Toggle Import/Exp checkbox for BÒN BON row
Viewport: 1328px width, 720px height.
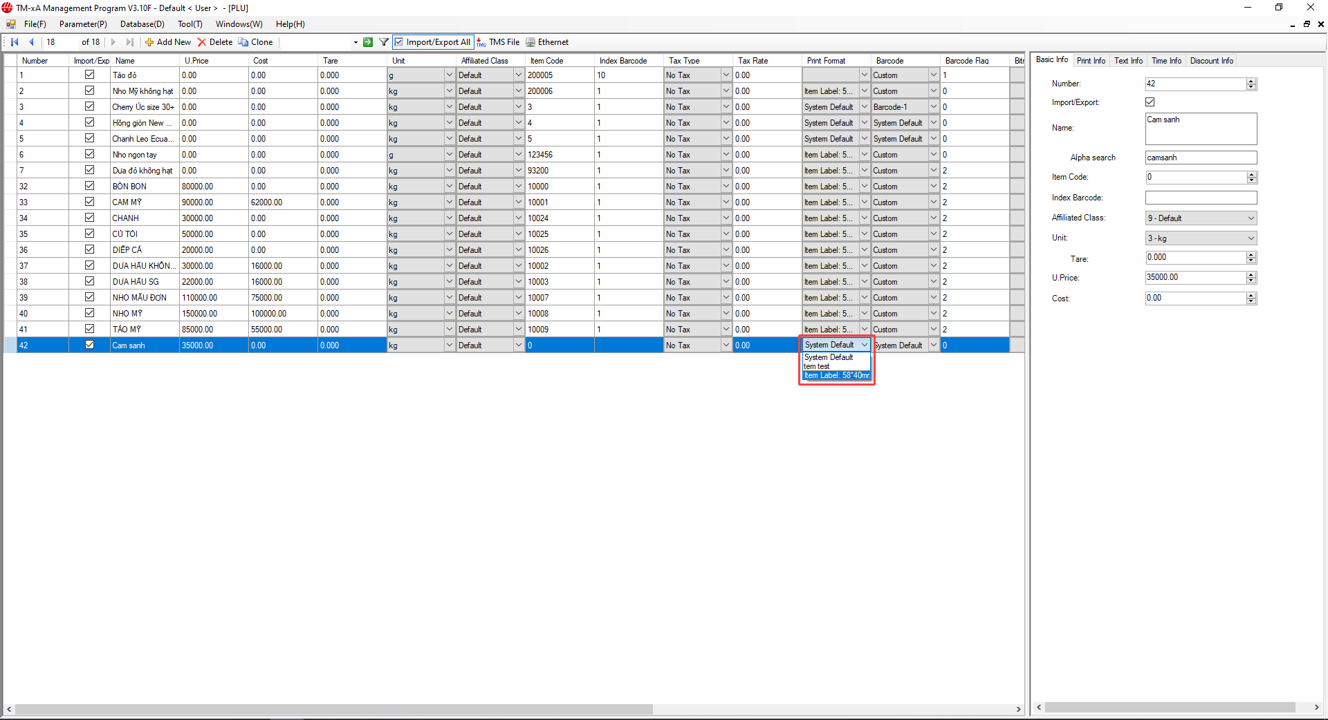point(89,186)
